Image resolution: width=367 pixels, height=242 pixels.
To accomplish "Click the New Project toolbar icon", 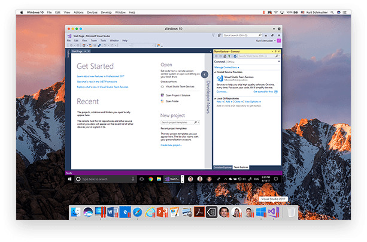I will pyautogui.click(x=84, y=45).
